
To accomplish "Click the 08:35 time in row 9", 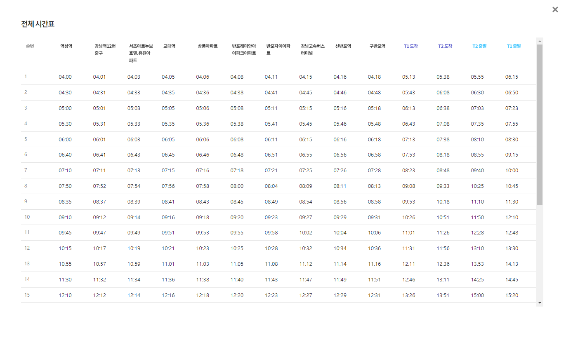I will pyautogui.click(x=65, y=202).
